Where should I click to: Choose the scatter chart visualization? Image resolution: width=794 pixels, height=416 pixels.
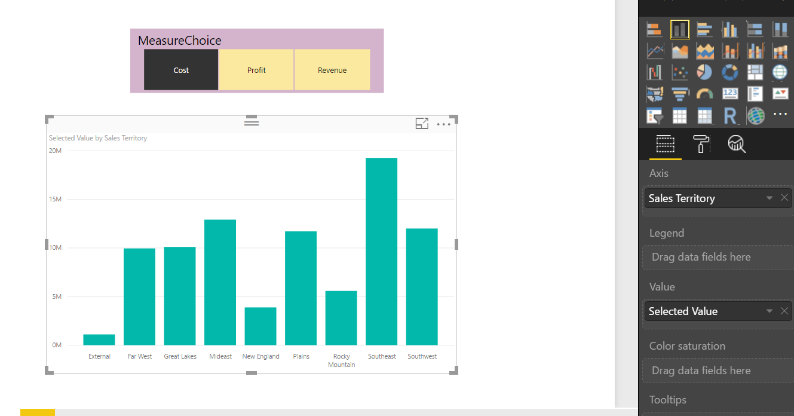click(x=679, y=72)
